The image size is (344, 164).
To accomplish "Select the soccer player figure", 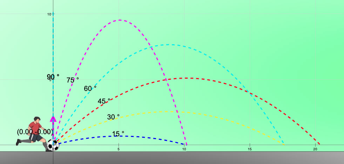I will (x=34, y=133).
